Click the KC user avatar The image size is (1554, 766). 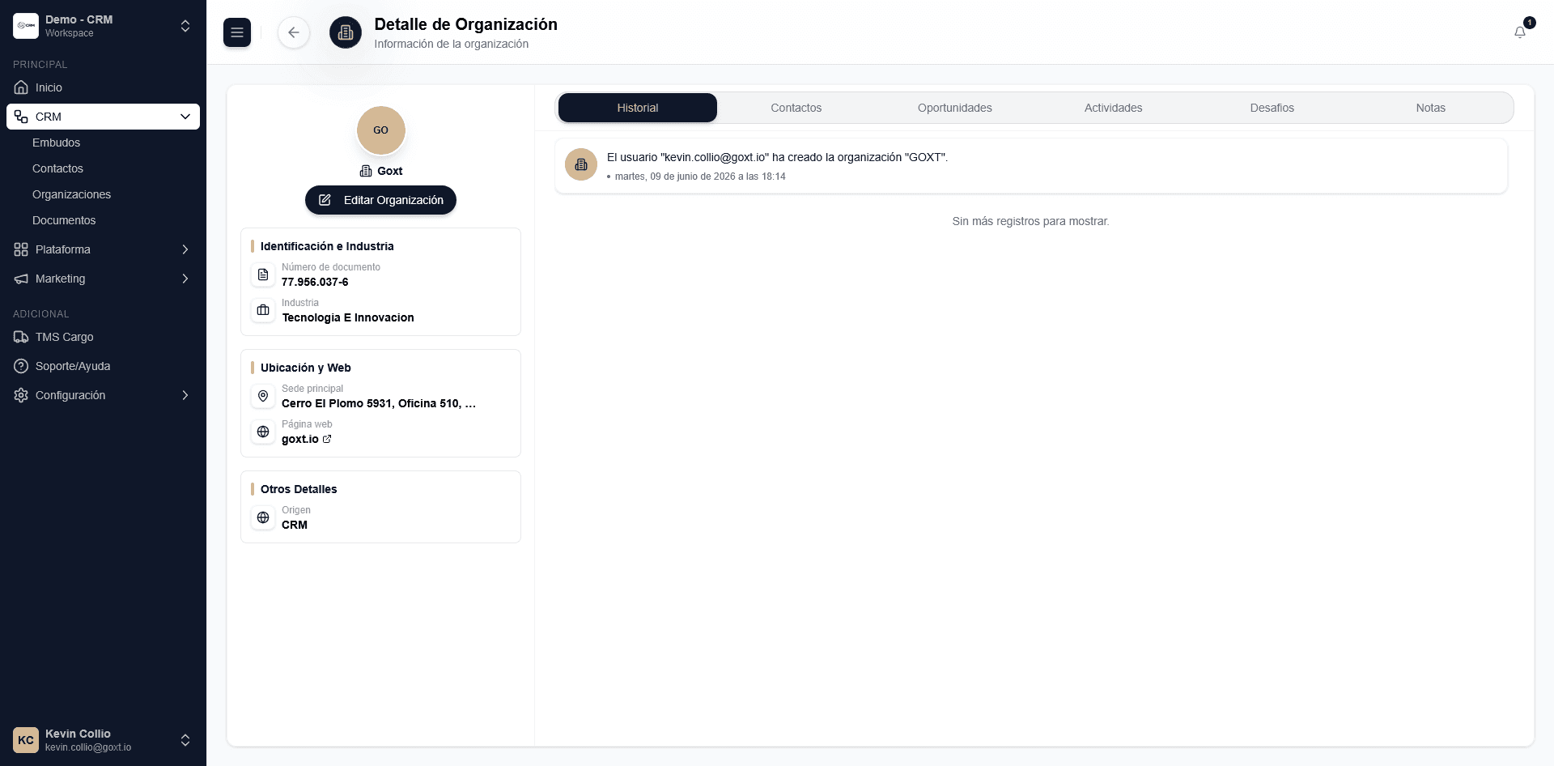(x=26, y=740)
